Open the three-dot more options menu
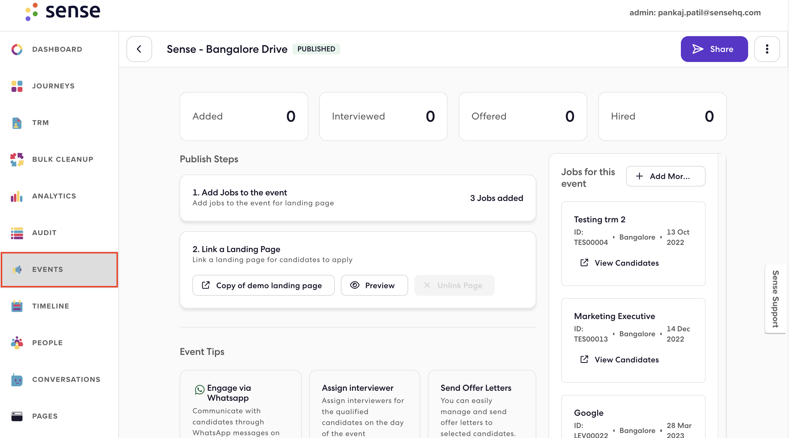The width and height of the screenshot is (789, 438). click(767, 49)
